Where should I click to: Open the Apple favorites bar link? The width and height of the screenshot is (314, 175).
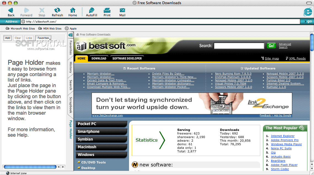coord(71,28)
